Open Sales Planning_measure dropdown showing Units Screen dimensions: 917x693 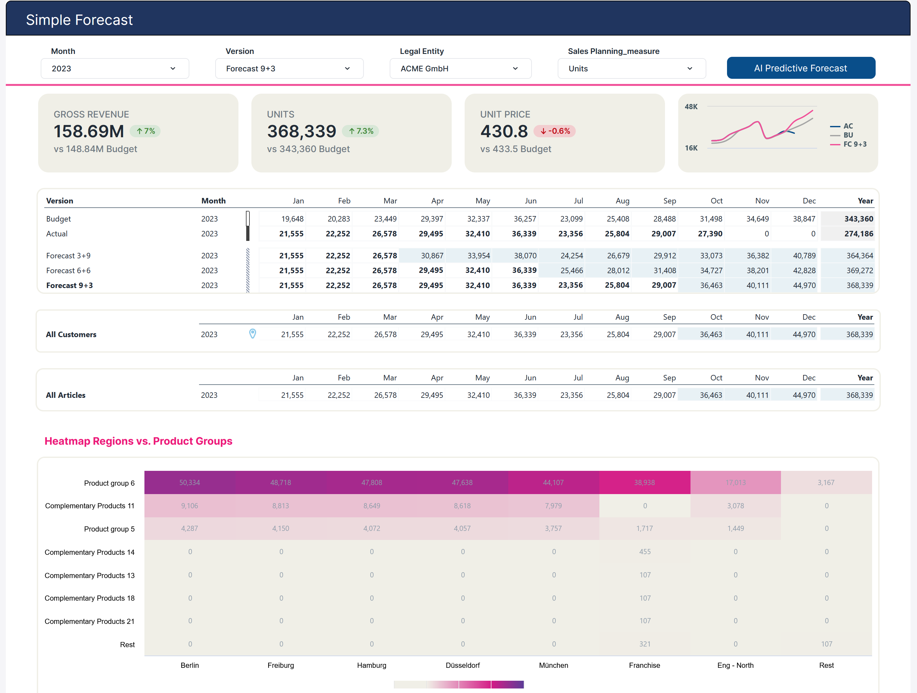tap(631, 69)
